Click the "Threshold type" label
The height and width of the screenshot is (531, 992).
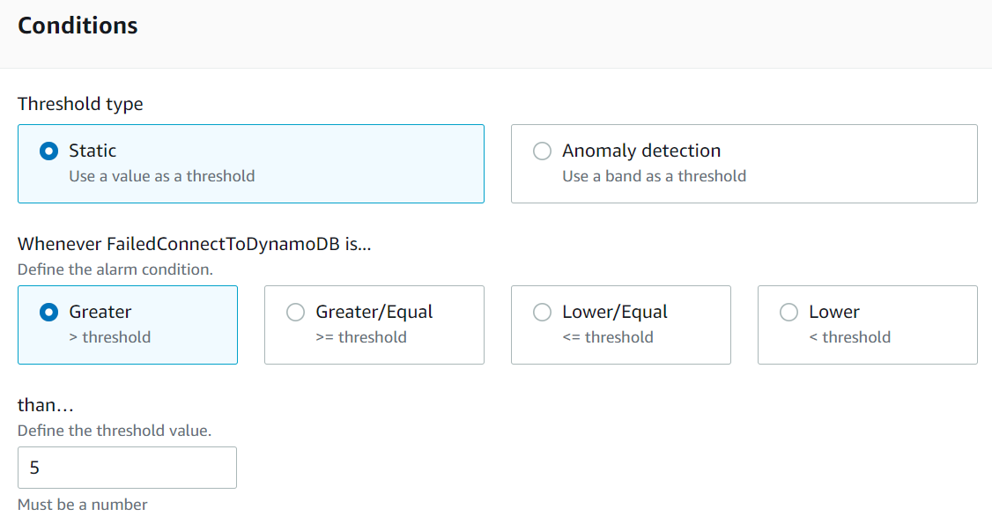(x=80, y=104)
